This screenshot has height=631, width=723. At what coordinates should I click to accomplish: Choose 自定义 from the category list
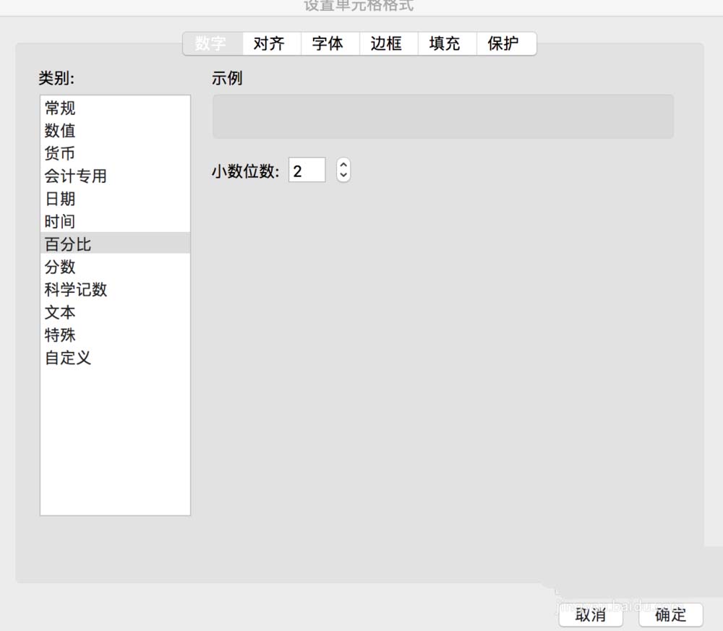69,357
